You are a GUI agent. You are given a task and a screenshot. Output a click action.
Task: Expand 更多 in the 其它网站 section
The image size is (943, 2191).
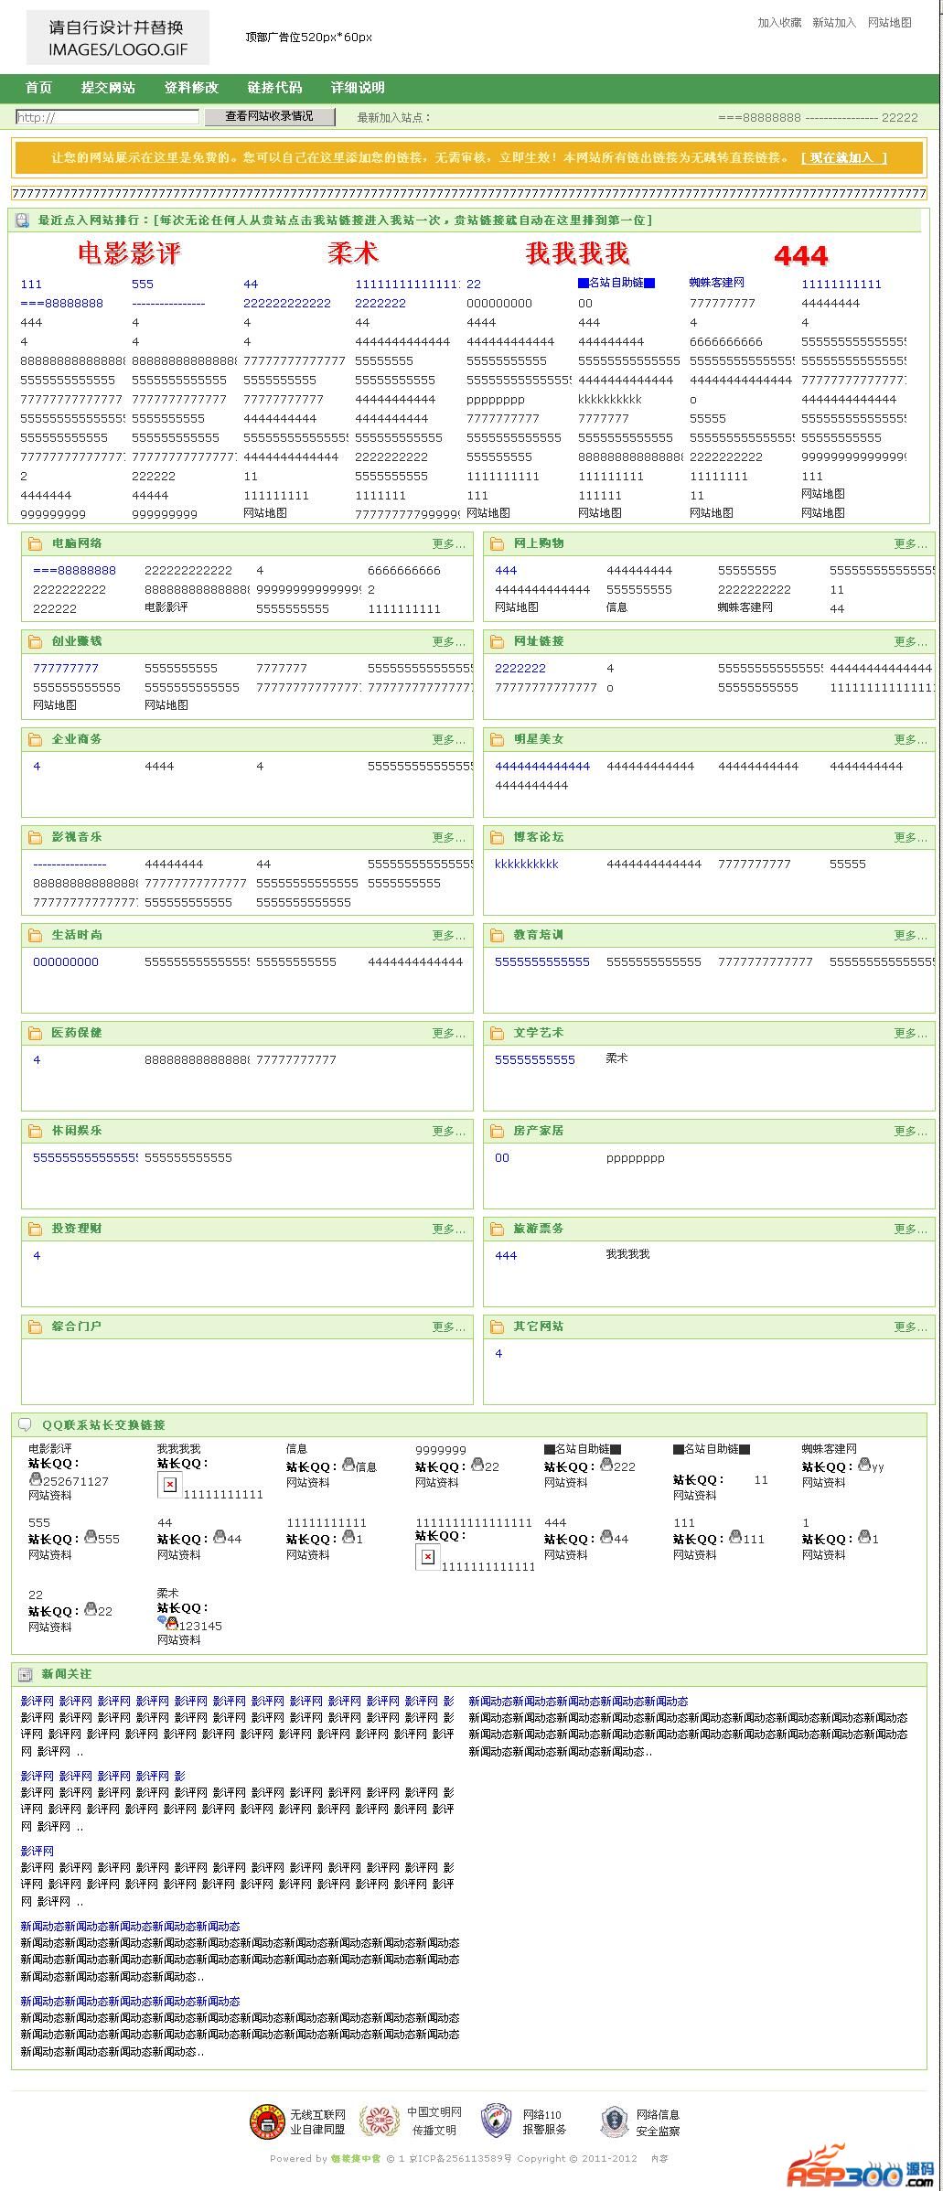click(910, 1326)
